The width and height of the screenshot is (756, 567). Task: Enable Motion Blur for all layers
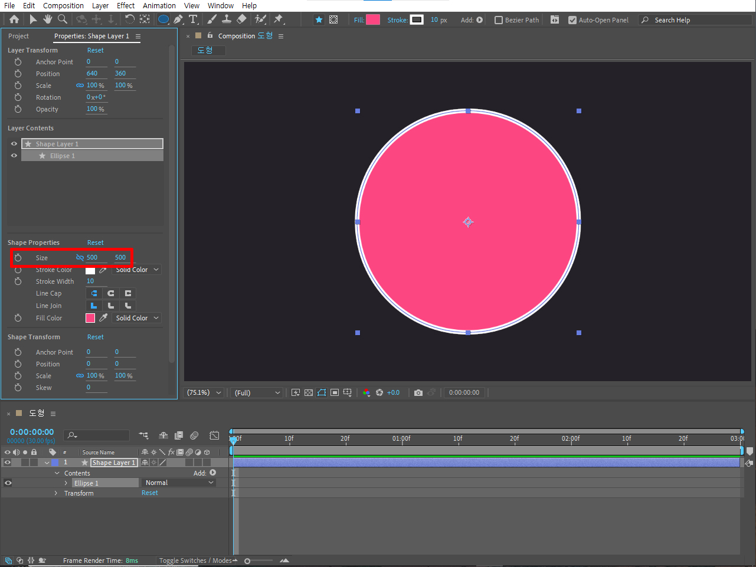194,435
